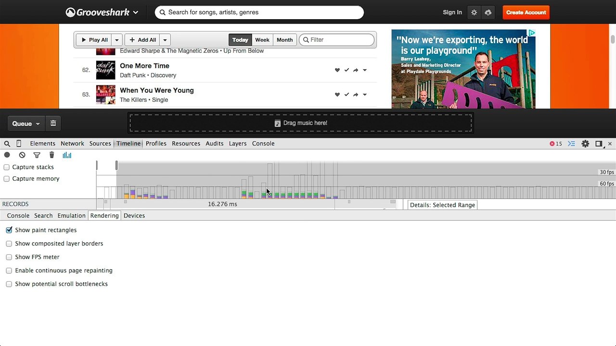Click the One More Time song title
The width and height of the screenshot is (616, 346).
(144, 66)
